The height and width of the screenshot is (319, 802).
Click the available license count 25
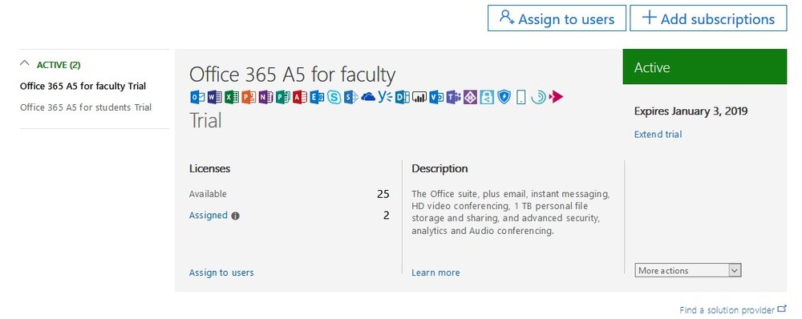pos(383,194)
